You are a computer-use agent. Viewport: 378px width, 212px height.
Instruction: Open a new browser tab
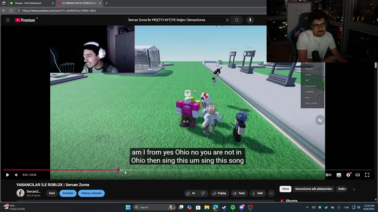coord(106,3)
